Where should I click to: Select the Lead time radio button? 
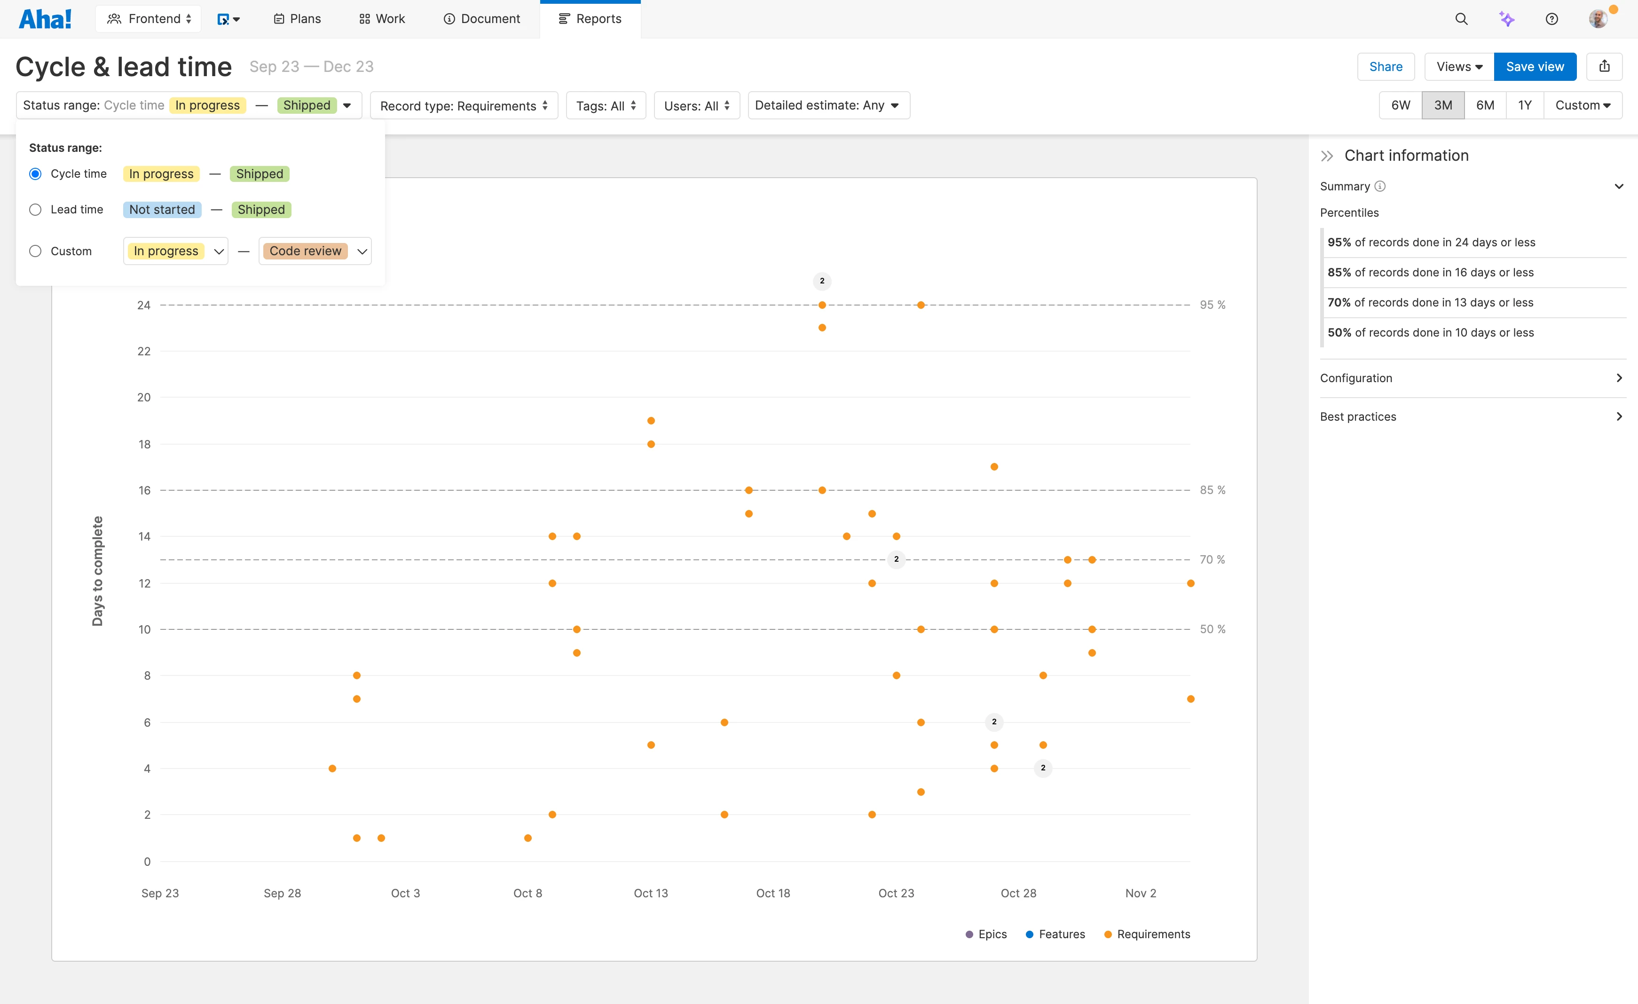(35, 209)
